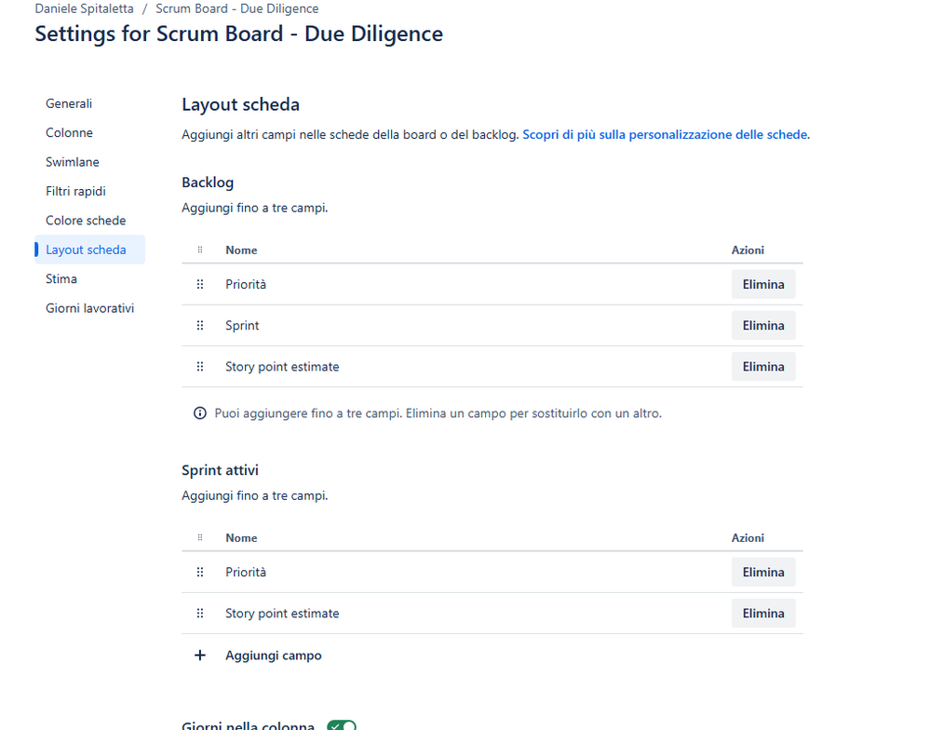Screen dimensions: 930x730
Task: Switch to the Stima section
Action: point(61,278)
